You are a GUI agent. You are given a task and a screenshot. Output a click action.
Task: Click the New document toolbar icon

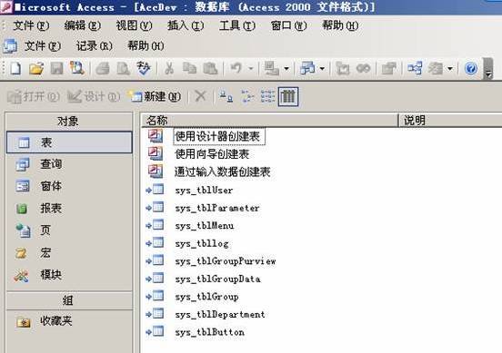(15, 68)
